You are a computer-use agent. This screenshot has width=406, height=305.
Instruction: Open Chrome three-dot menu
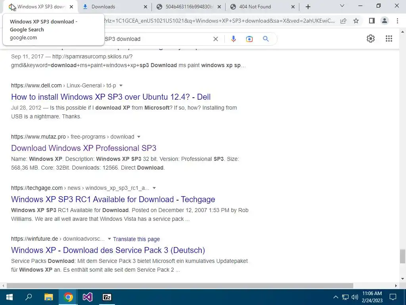click(x=397, y=21)
